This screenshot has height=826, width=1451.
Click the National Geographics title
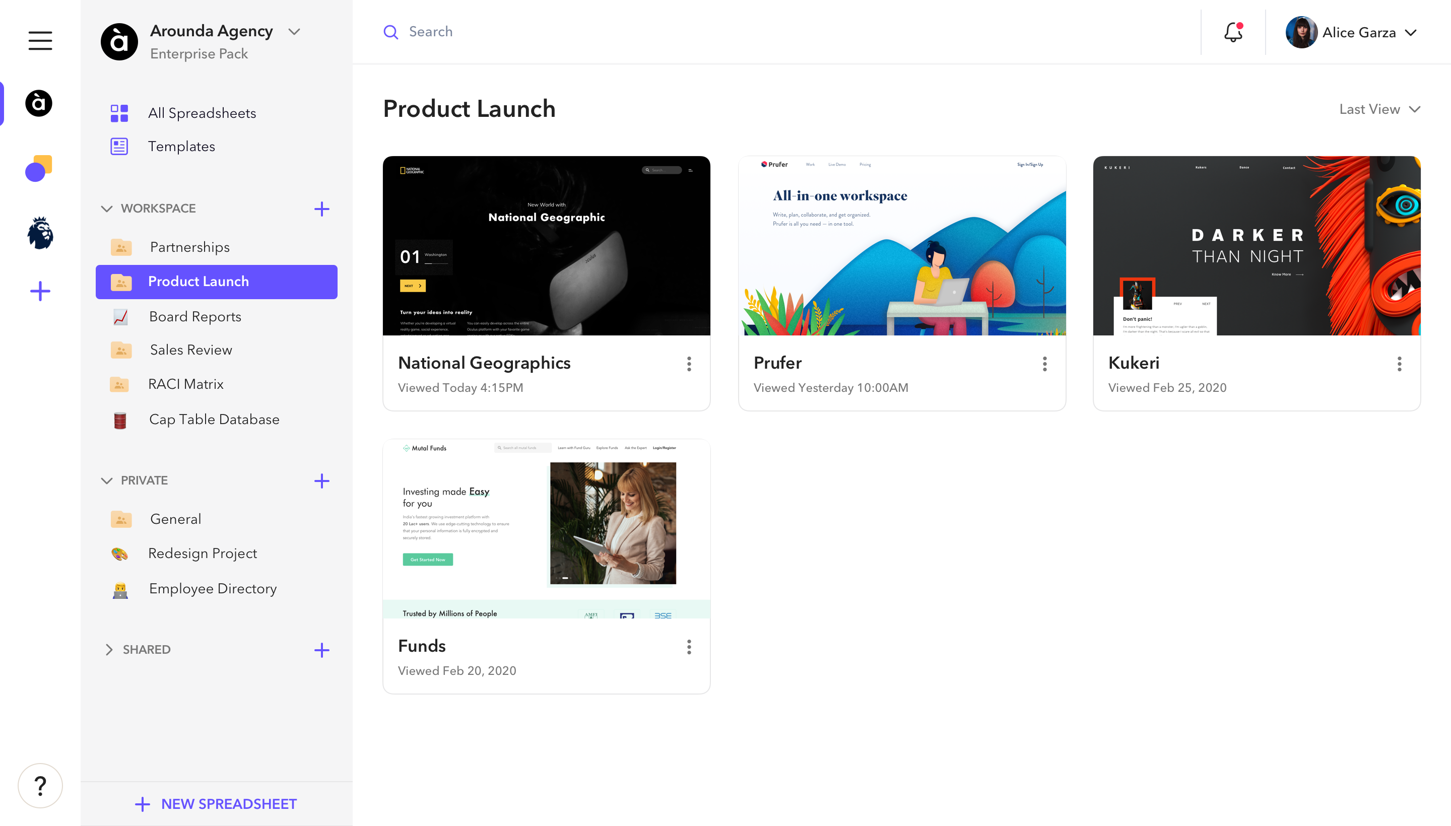pos(485,363)
